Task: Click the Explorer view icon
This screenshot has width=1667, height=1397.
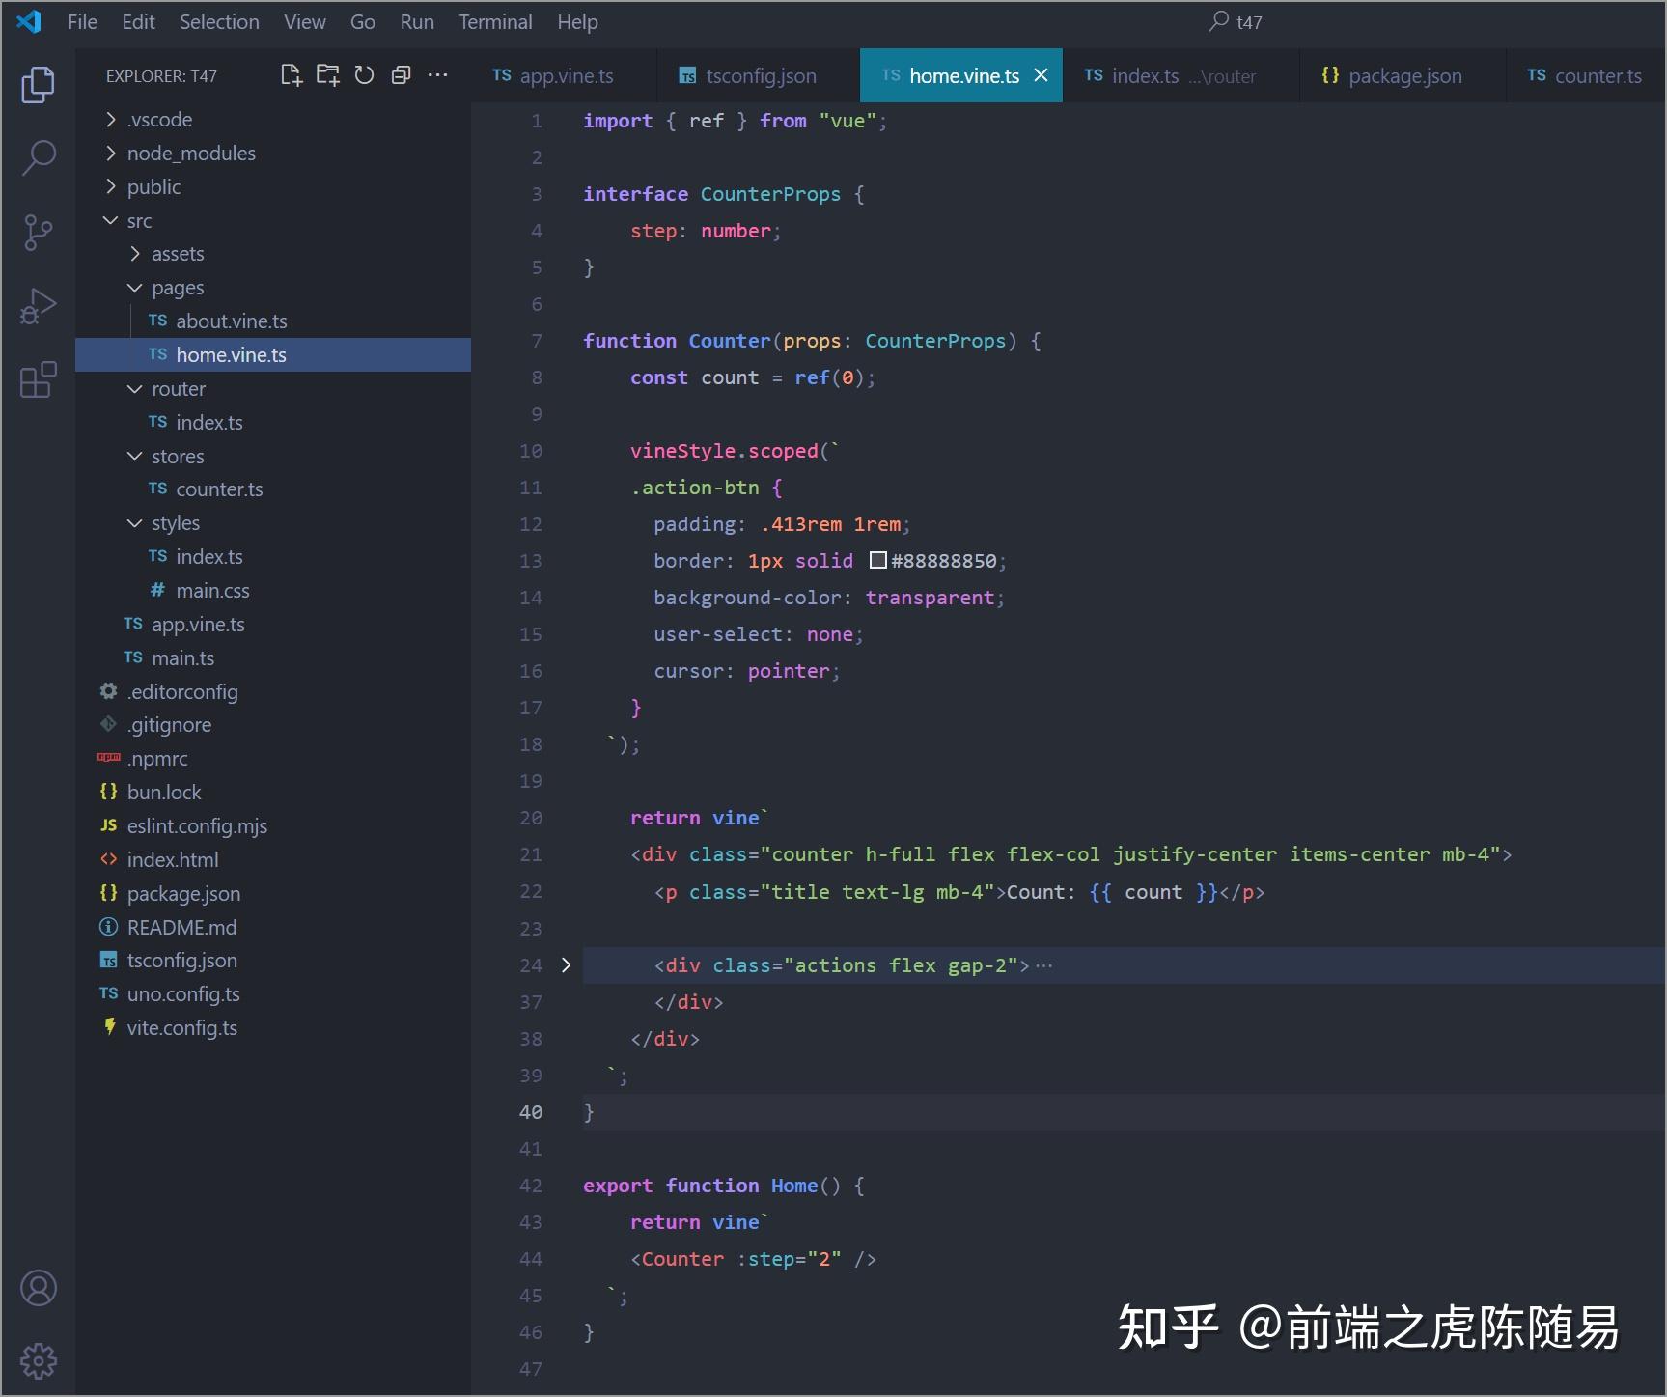Action: (x=38, y=85)
